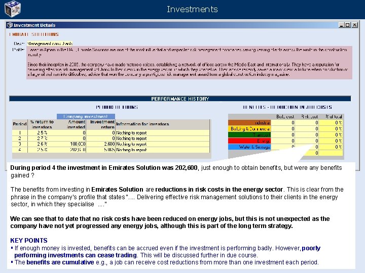The width and height of the screenshot is (365, 273).
Task: Select period 4's % return value
Action: pos(42,150)
